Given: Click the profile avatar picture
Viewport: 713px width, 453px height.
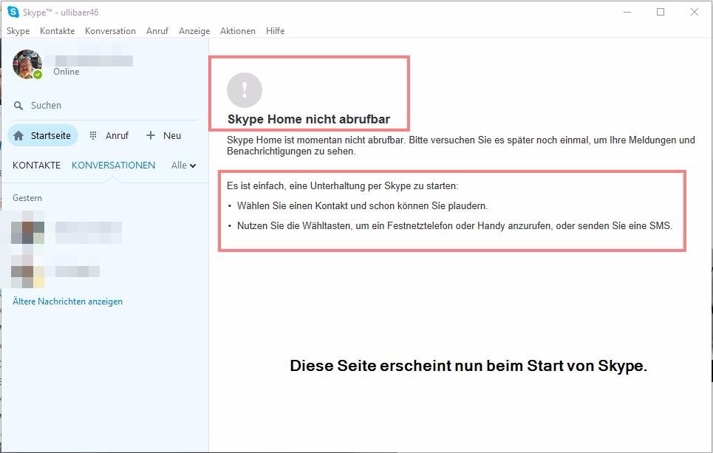Looking at the screenshot, I should click(x=27, y=64).
